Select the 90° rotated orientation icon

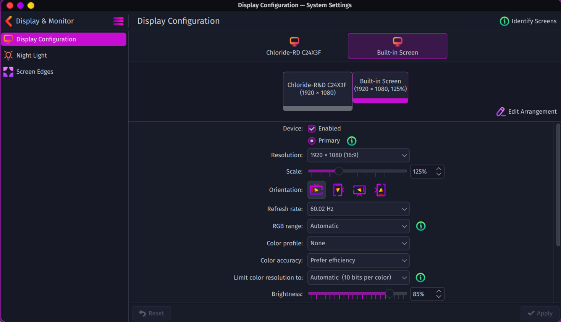(338, 190)
